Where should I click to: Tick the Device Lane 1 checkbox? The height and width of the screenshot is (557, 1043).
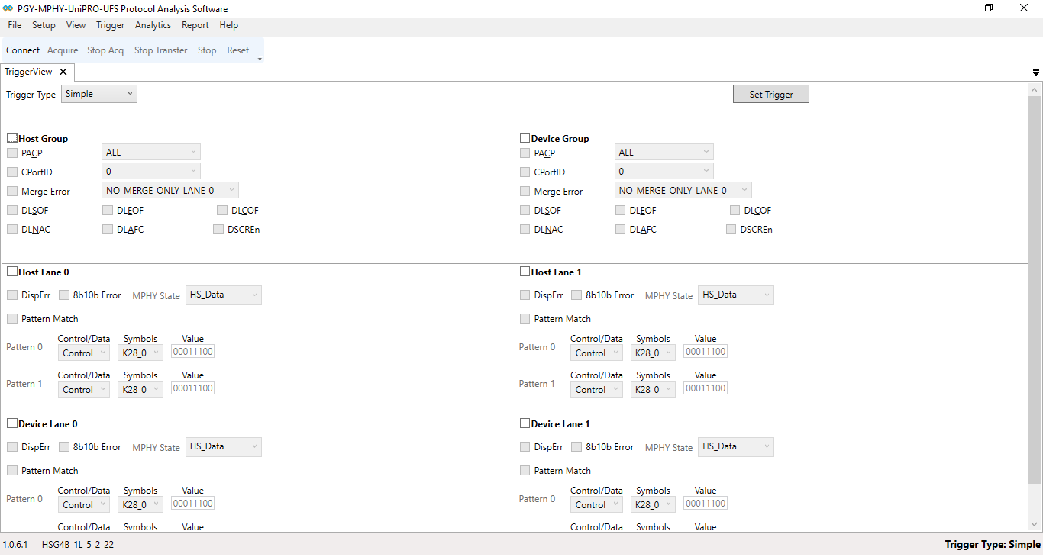point(525,423)
